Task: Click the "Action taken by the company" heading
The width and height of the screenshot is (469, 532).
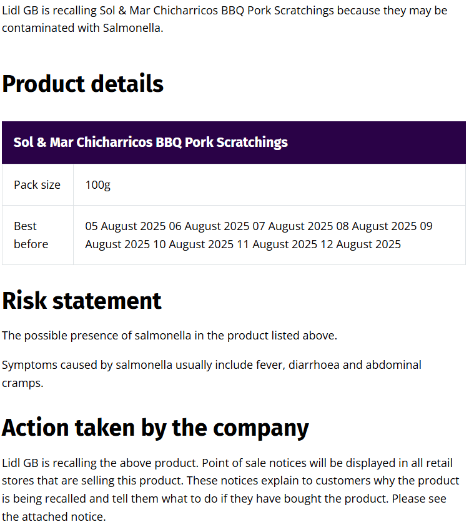Action: 156,428
